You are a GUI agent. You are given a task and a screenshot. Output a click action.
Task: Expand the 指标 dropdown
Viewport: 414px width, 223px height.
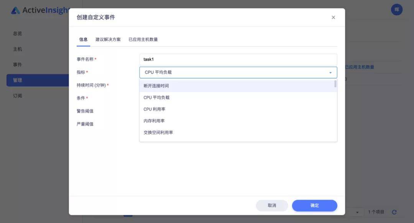(x=330, y=72)
